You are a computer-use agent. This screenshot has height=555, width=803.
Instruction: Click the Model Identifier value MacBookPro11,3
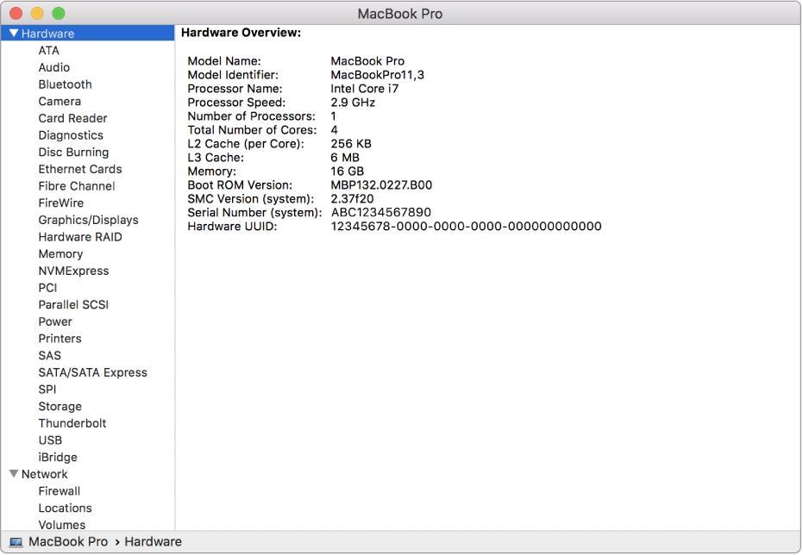pyautogui.click(x=378, y=75)
